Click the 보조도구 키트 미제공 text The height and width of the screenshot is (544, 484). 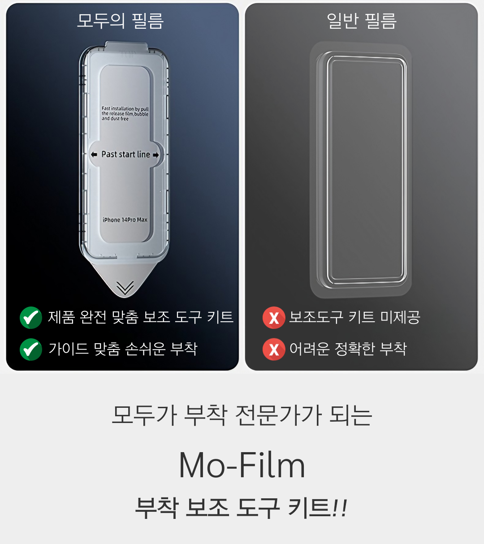(354, 317)
